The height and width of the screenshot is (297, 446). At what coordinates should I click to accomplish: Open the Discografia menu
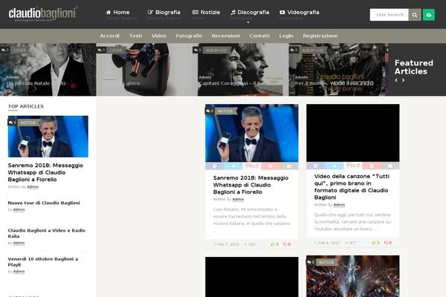[x=250, y=13]
